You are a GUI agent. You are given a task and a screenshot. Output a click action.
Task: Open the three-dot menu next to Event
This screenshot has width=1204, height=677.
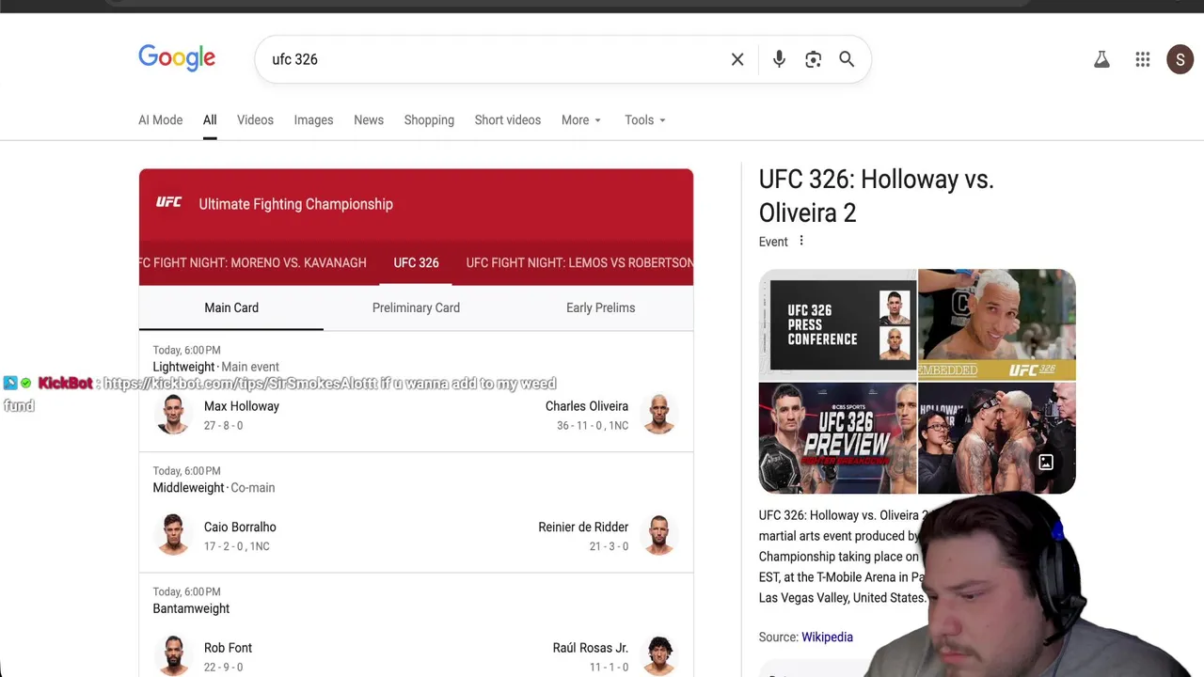(x=801, y=241)
